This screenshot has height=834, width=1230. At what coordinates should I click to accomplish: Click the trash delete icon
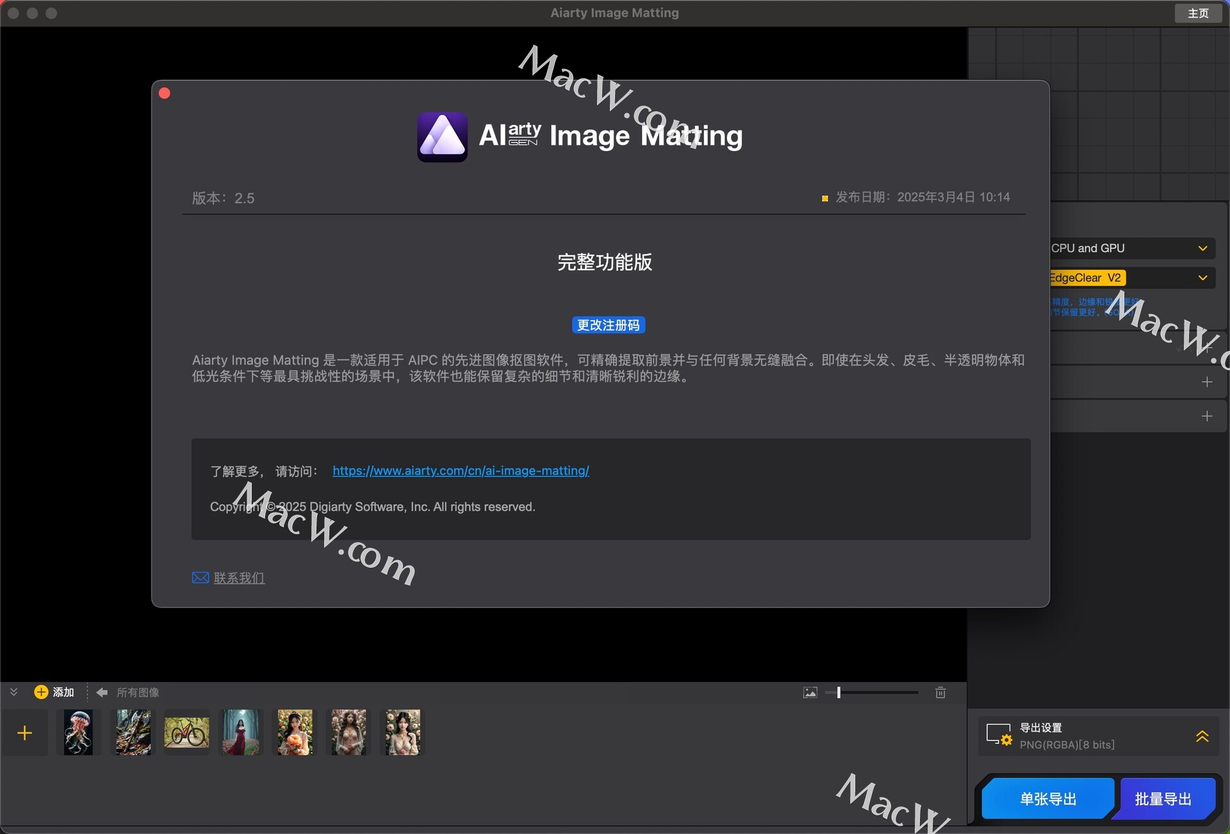pyautogui.click(x=940, y=693)
